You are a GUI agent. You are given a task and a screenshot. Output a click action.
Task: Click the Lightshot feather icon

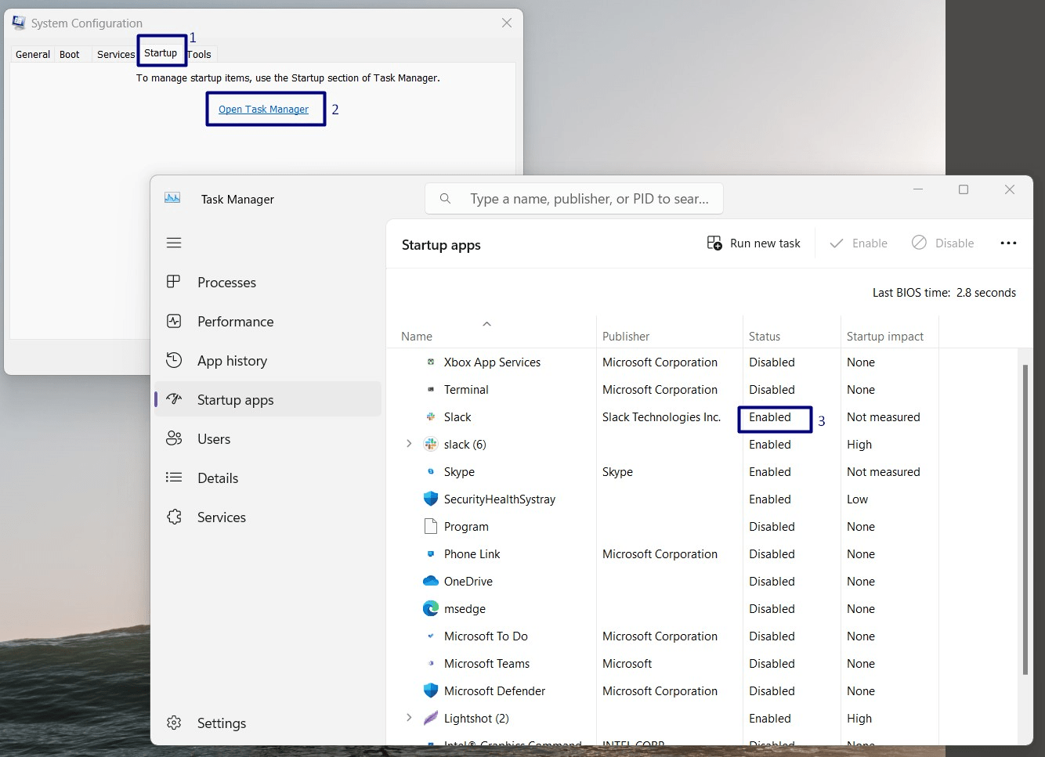[x=431, y=718]
